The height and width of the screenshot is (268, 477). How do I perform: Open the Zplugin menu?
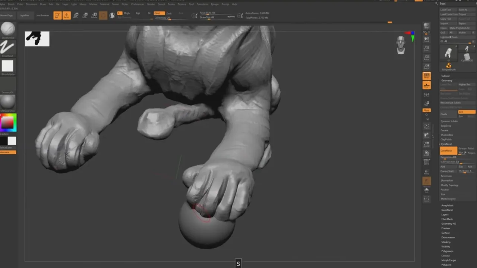[x=215, y=4]
